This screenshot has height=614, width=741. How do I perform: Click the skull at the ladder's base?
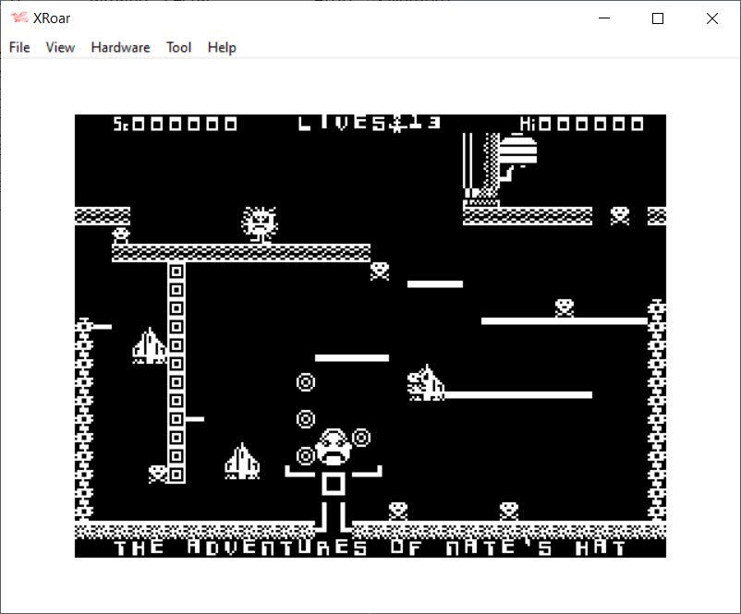(158, 474)
